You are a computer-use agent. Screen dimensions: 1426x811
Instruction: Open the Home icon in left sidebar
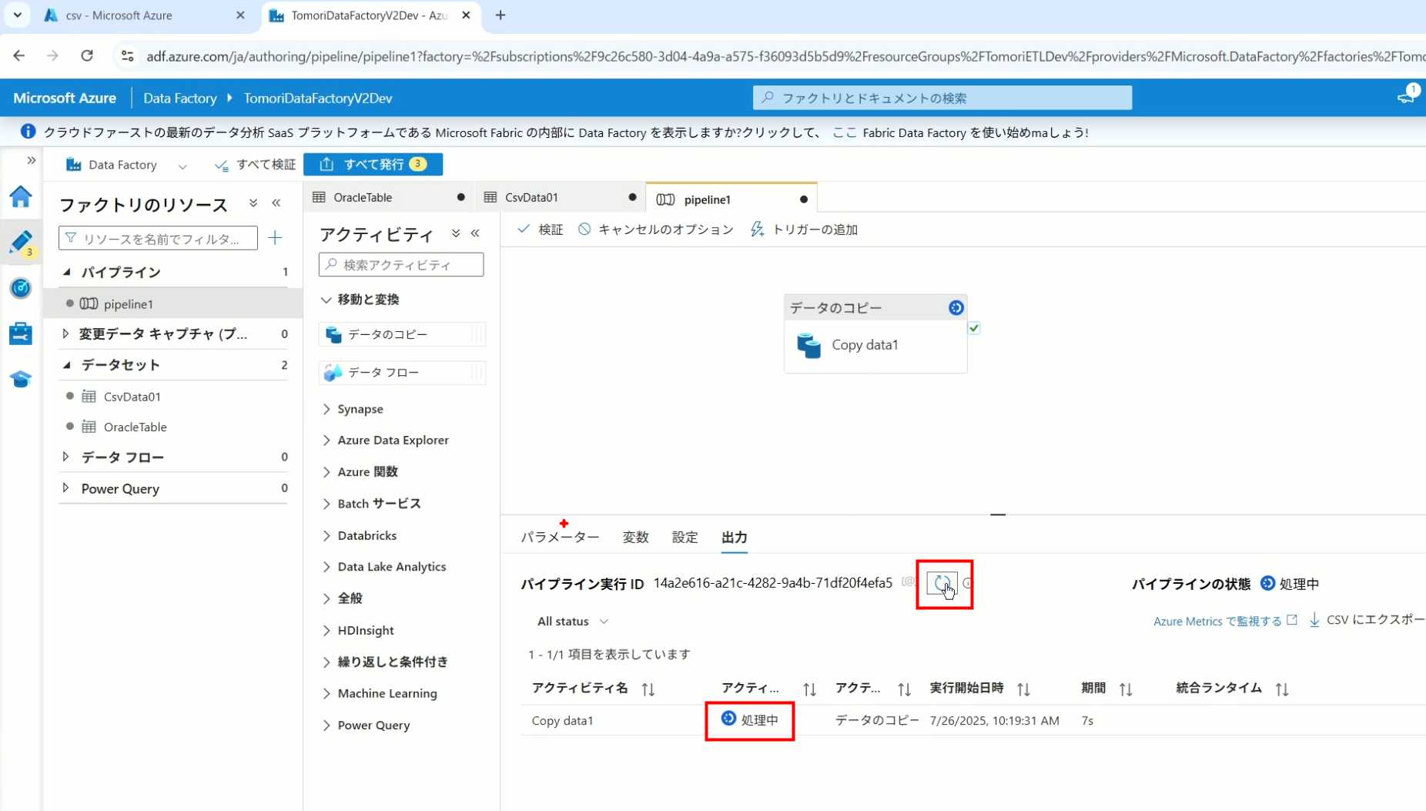coord(21,196)
